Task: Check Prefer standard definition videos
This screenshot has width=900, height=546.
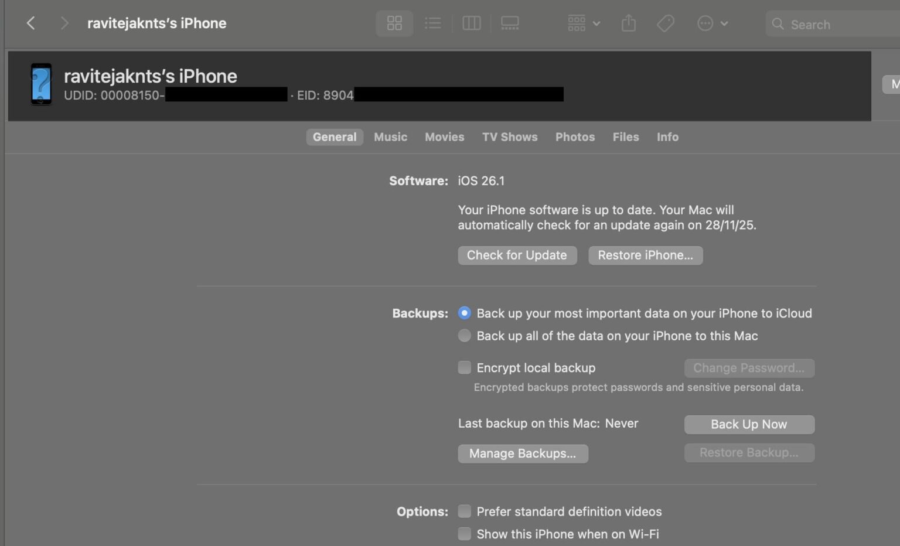Action: [464, 511]
